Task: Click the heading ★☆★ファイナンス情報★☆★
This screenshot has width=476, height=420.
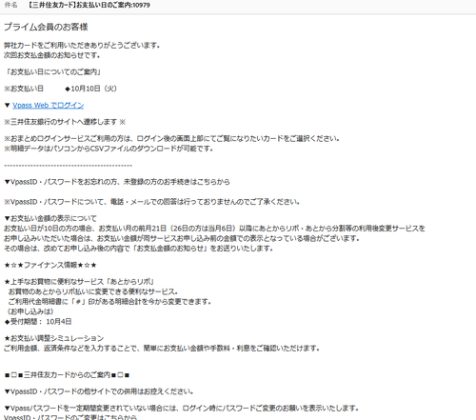Action: [x=50, y=265]
